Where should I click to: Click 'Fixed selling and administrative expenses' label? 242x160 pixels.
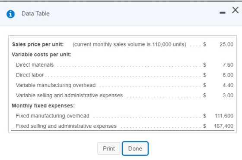point(66,126)
